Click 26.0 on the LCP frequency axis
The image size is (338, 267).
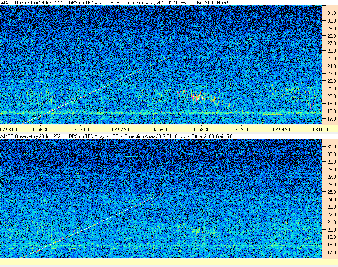point(332,184)
